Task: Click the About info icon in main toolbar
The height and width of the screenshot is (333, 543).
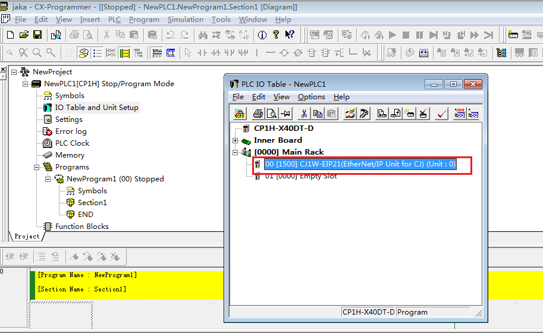Action: [x=262, y=35]
